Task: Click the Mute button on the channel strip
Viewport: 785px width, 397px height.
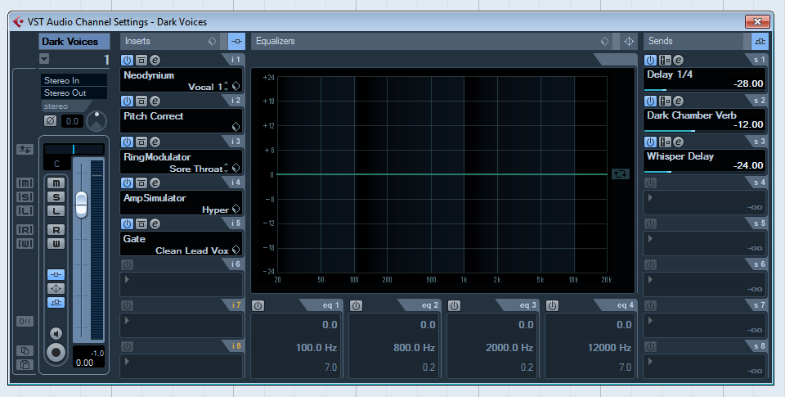Action: [56, 183]
